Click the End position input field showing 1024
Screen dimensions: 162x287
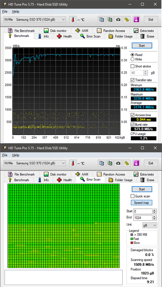pyautogui.click(x=143, y=218)
